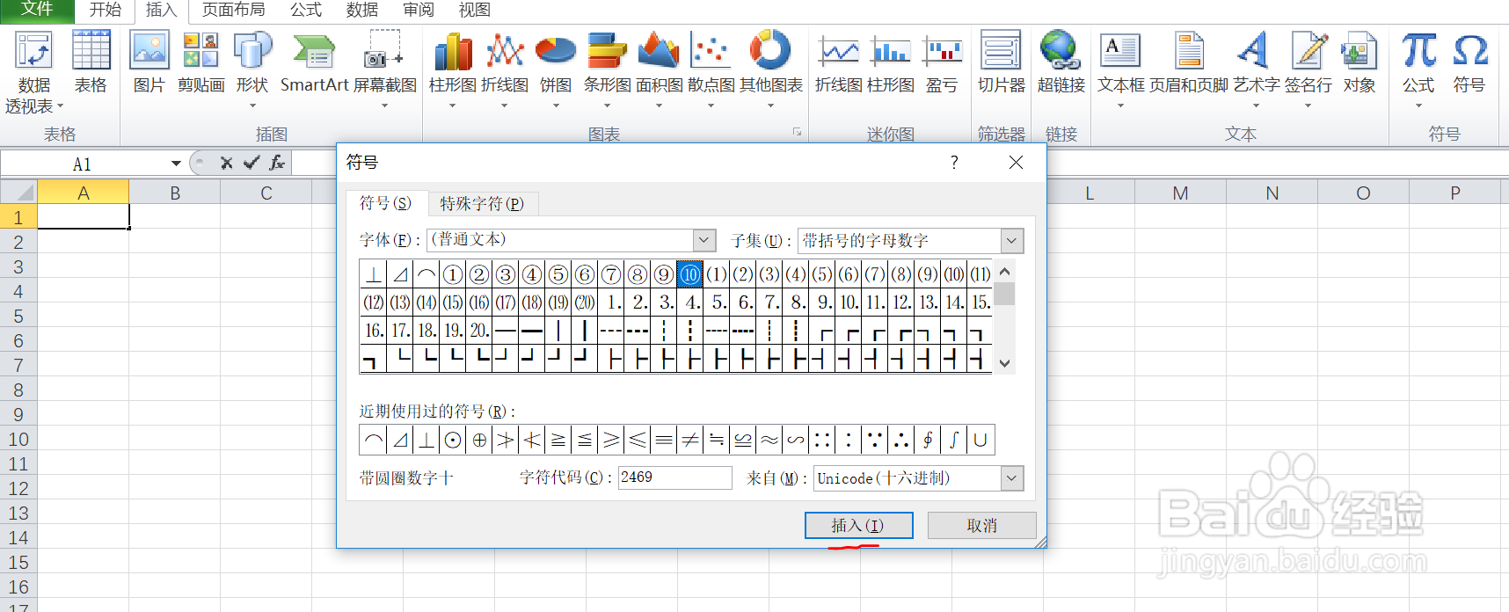Select the parenthesized (20) symbol
Screen dimensions: 1509x612
[x=584, y=302]
